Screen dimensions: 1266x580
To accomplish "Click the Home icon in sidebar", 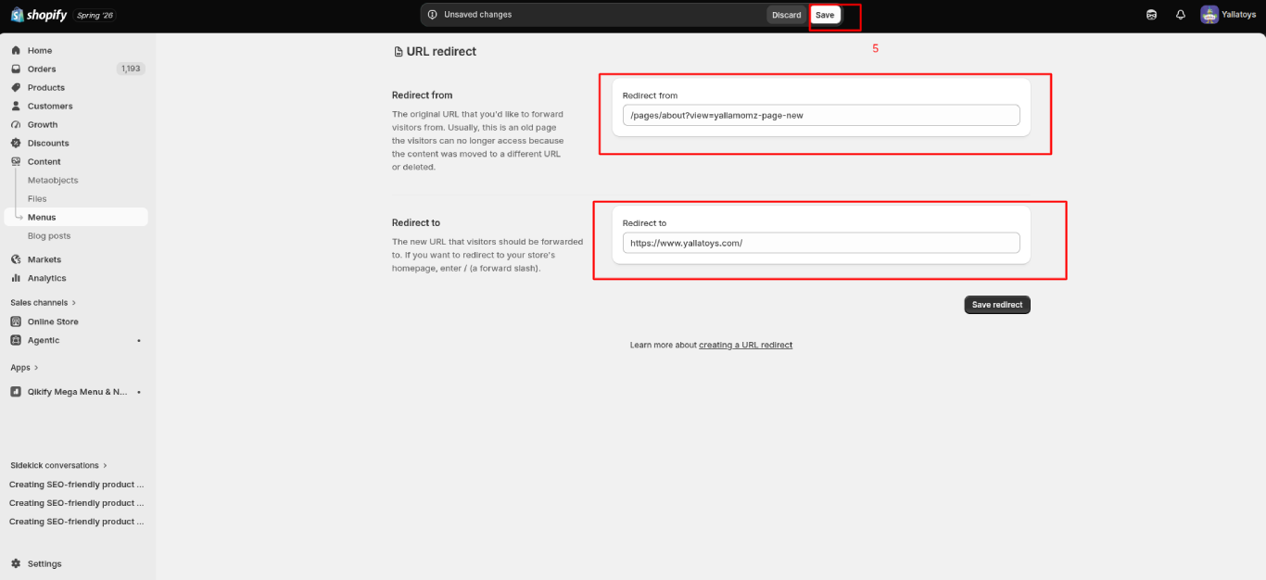I will 16,50.
